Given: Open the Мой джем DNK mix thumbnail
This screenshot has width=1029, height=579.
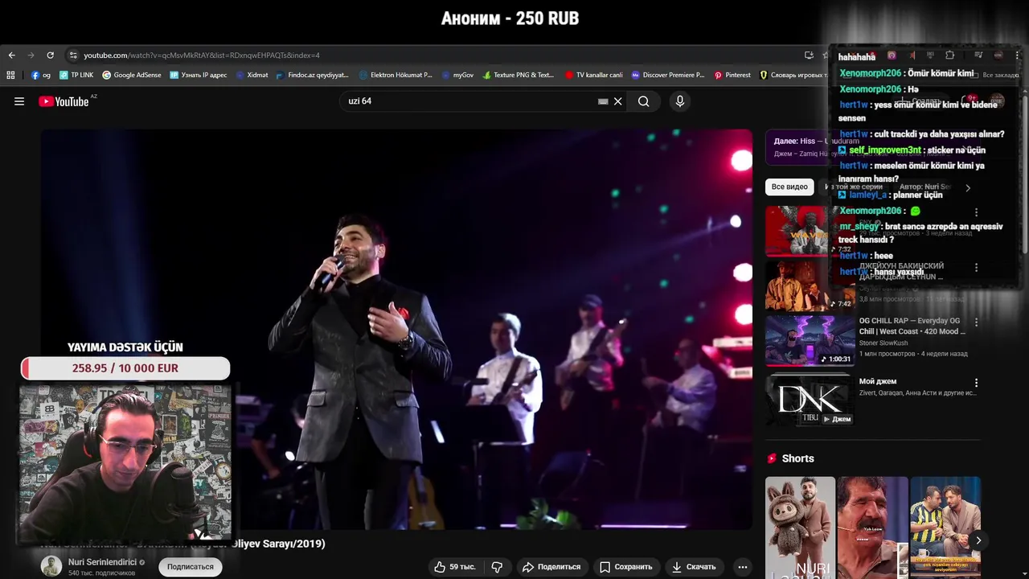Looking at the screenshot, I should [810, 399].
